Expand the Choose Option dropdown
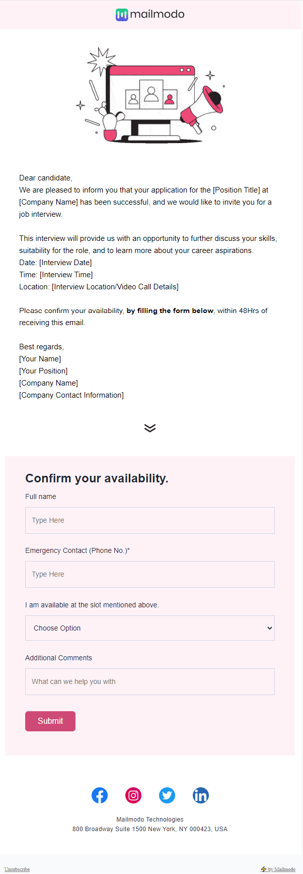Screen dimensions: 303x874 point(150,628)
